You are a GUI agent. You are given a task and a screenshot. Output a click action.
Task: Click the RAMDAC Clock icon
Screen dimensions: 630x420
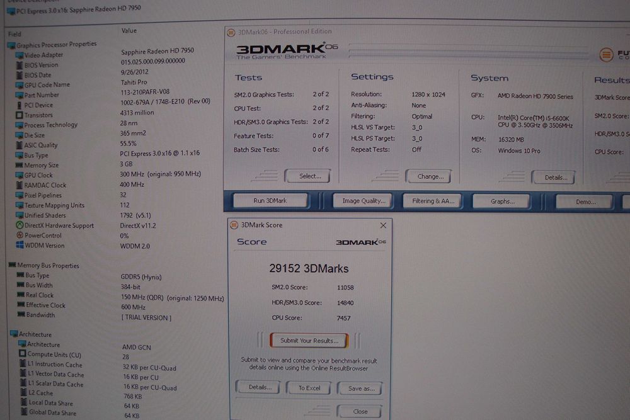tap(20, 185)
